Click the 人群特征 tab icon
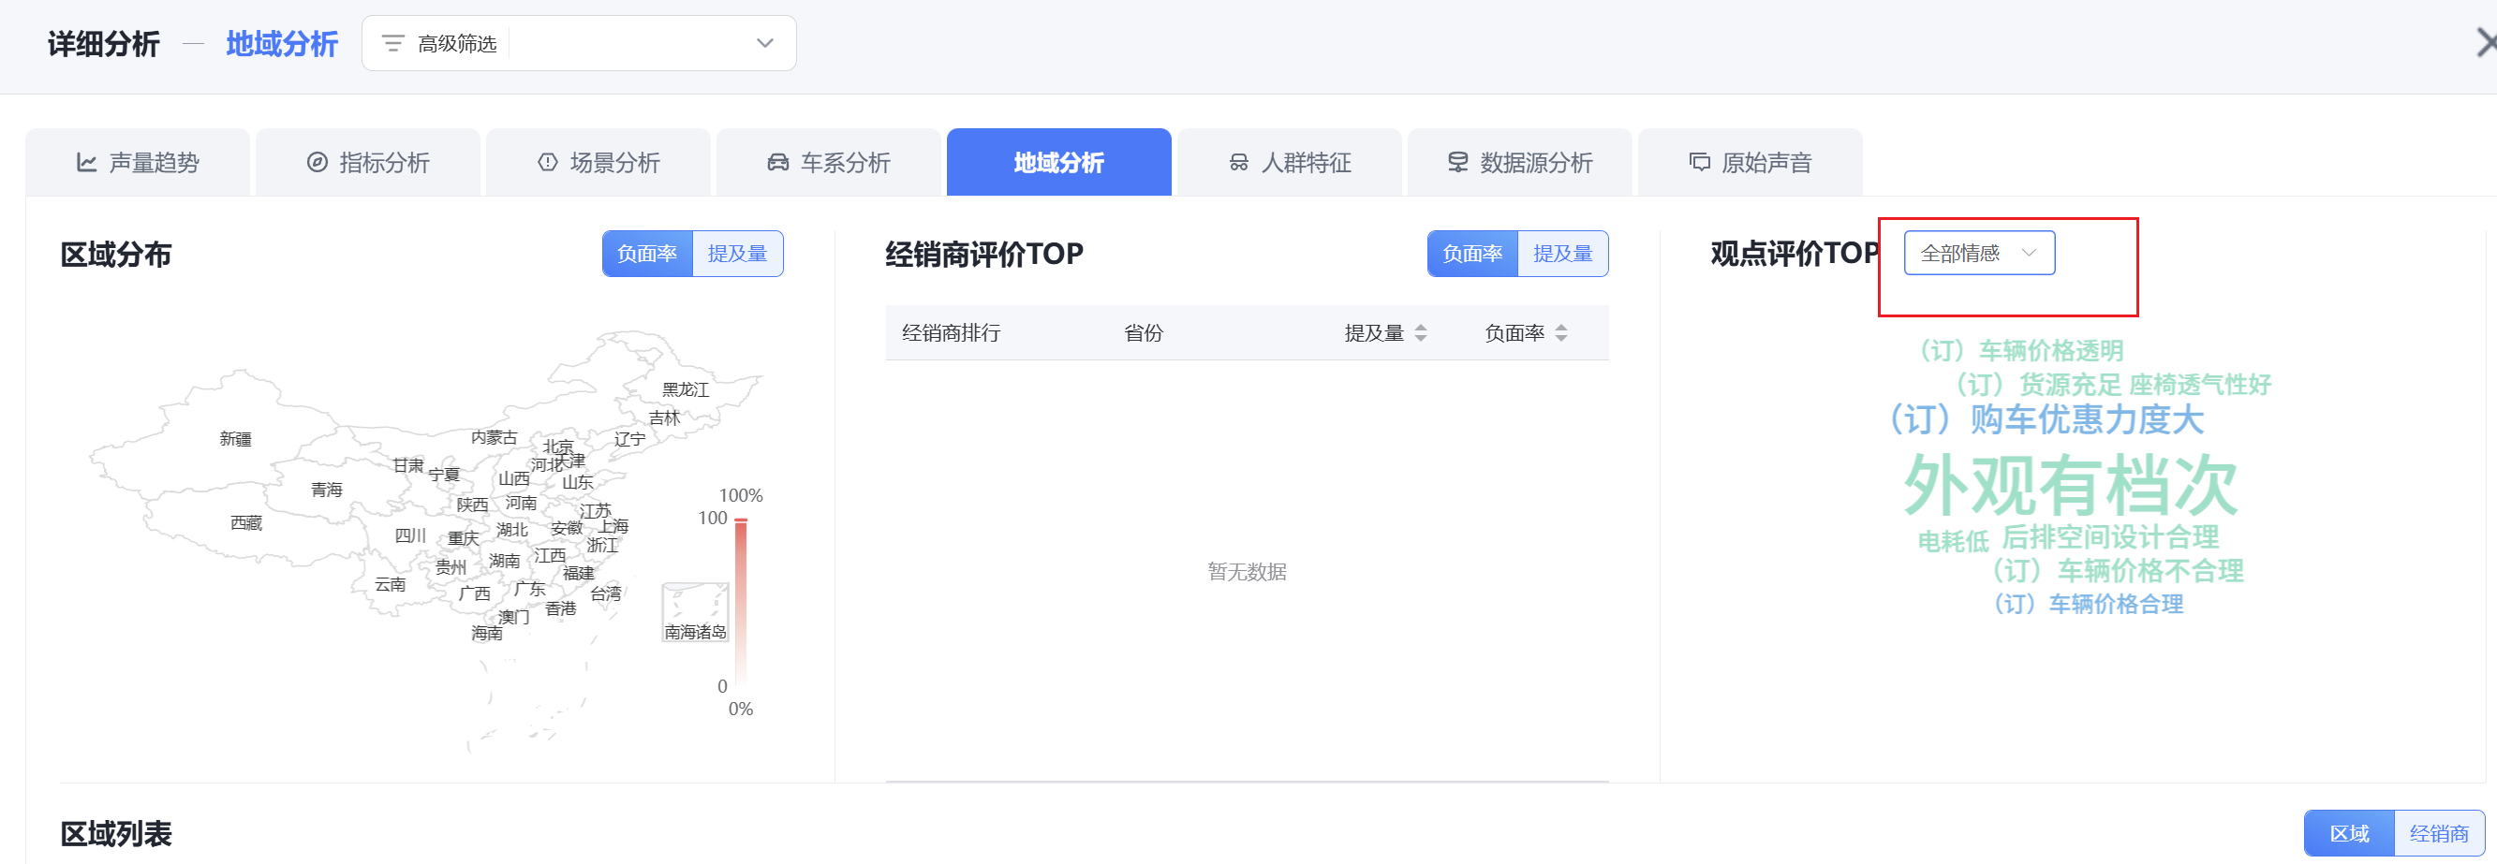The height and width of the screenshot is (864, 2497). 1239,163
